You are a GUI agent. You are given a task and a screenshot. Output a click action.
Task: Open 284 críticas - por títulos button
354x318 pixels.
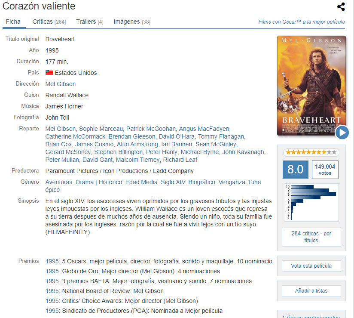[x=311, y=237]
